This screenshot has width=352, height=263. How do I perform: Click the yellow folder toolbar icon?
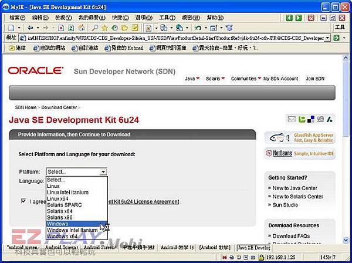pyautogui.click(x=124, y=28)
